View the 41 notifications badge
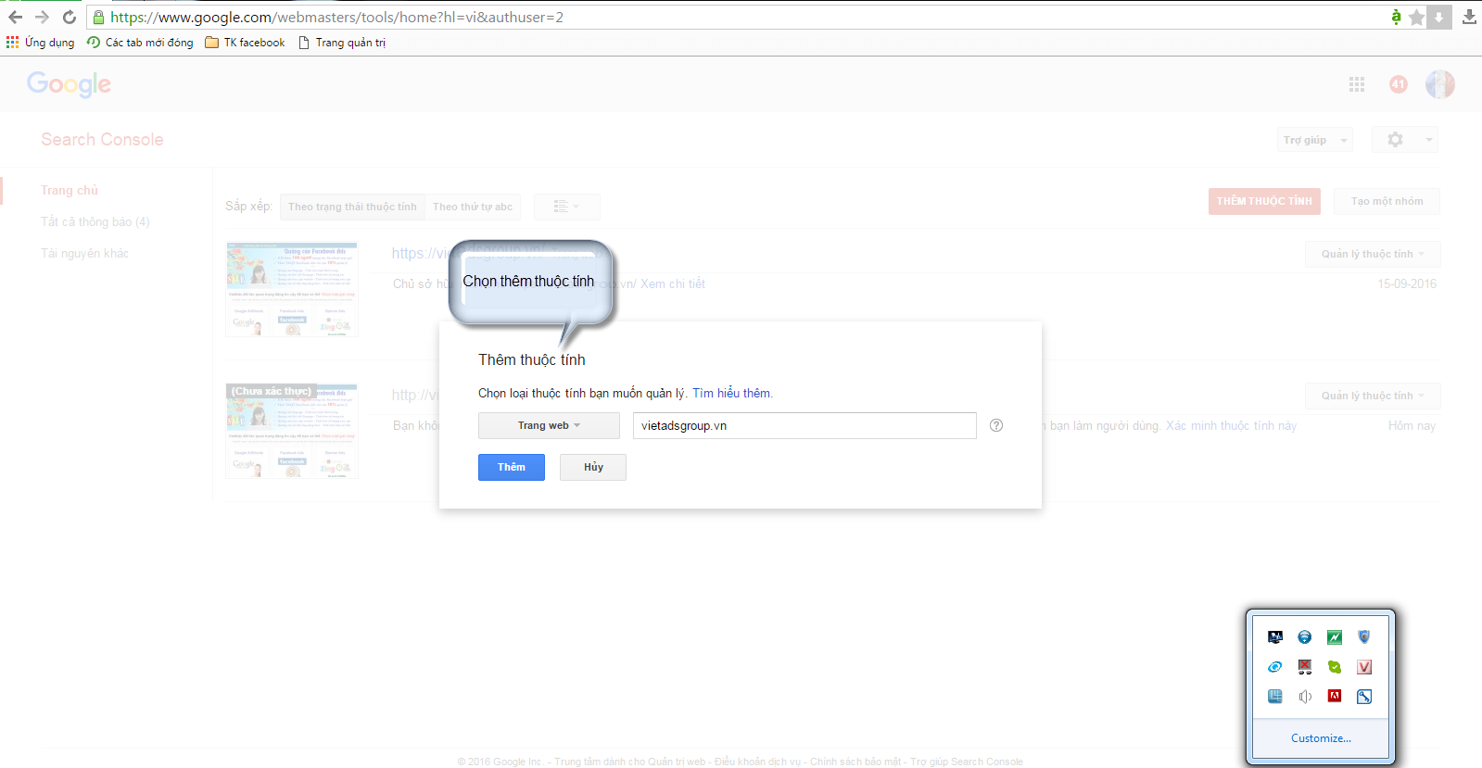 [1399, 84]
